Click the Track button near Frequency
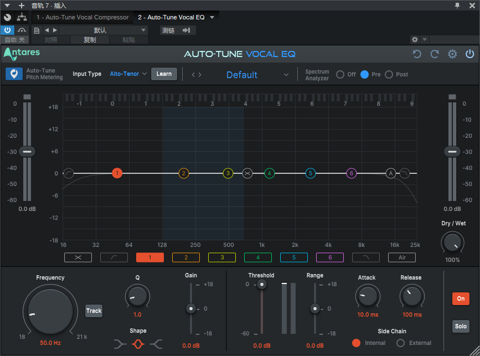The height and width of the screenshot is (356, 480). click(x=94, y=311)
